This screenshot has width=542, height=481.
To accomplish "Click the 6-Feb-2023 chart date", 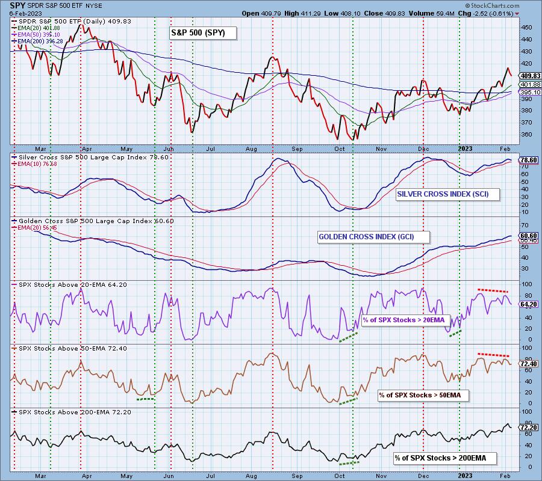I will (x=25, y=13).
